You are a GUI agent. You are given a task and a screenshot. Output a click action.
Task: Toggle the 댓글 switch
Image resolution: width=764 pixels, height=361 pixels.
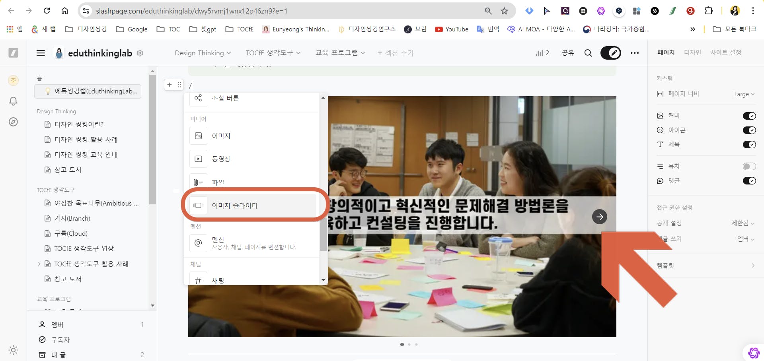[x=749, y=181]
